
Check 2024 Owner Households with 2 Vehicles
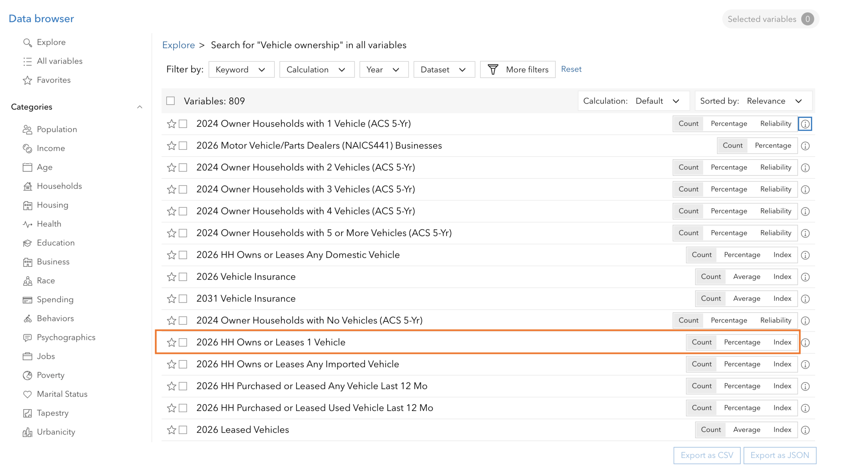183,167
